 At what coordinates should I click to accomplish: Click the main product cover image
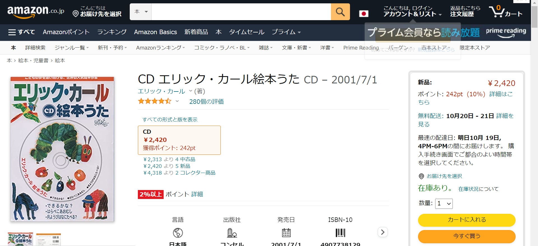(62, 149)
